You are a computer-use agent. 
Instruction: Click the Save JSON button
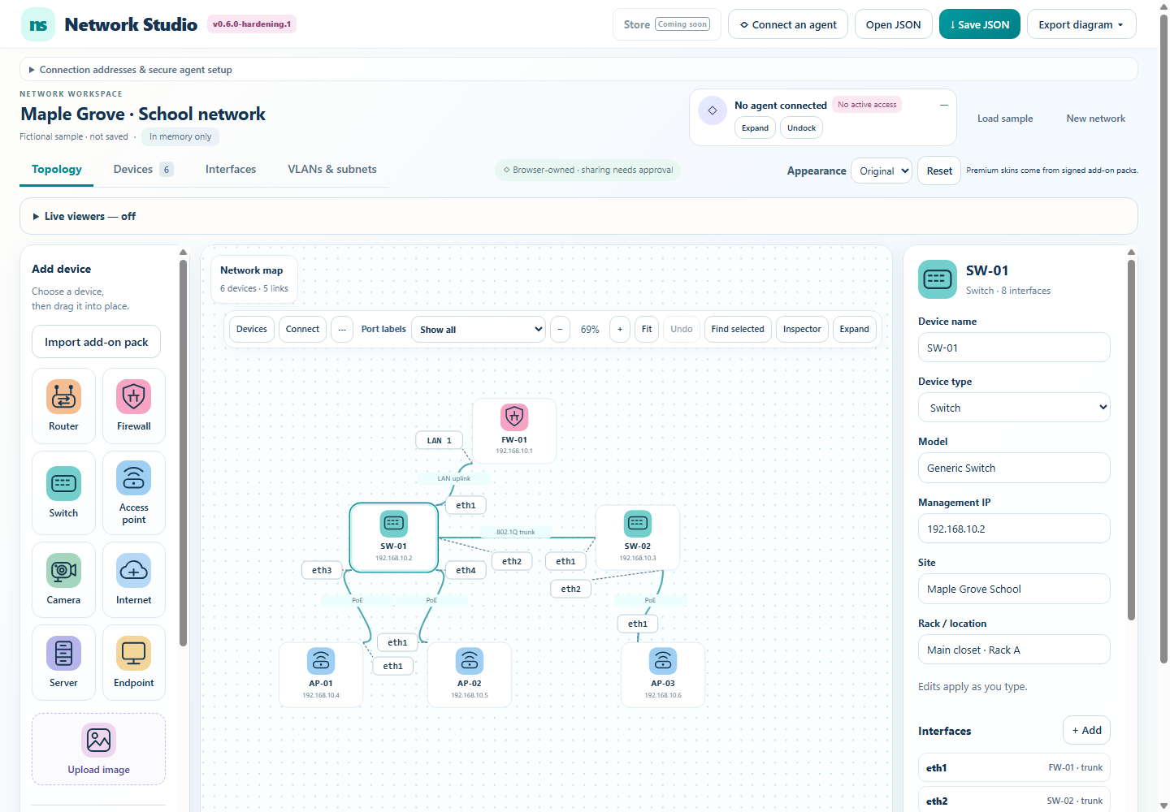pyautogui.click(x=980, y=24)
